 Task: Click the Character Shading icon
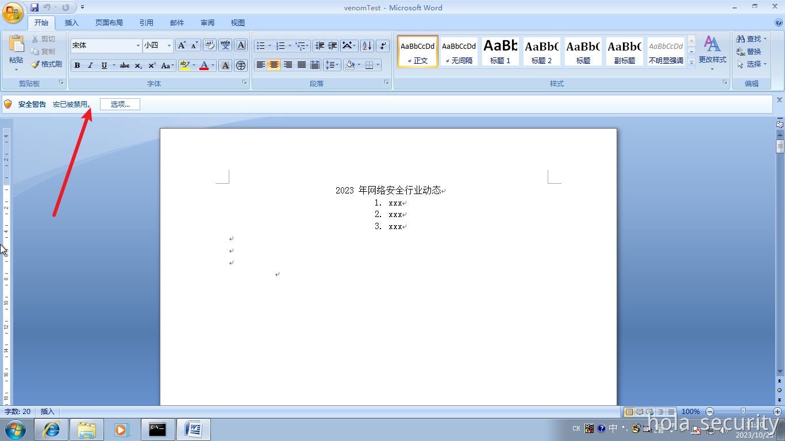pyautogui.click(x=225, y=65)
